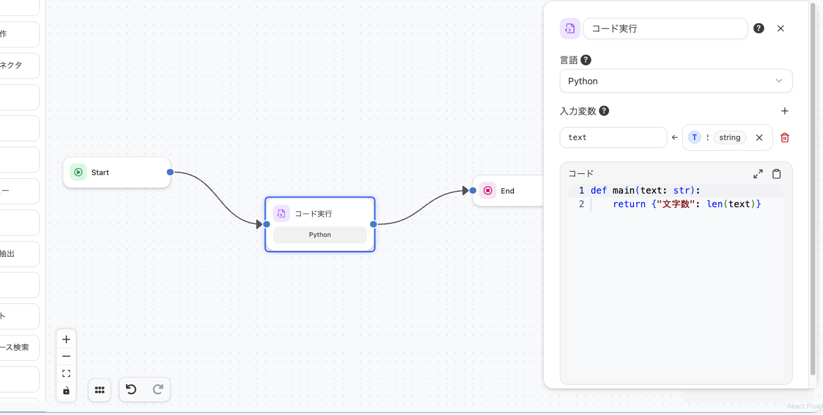Open help tooltip next to 言語
This screenshot has height=415, width=823.
(586, 59)
